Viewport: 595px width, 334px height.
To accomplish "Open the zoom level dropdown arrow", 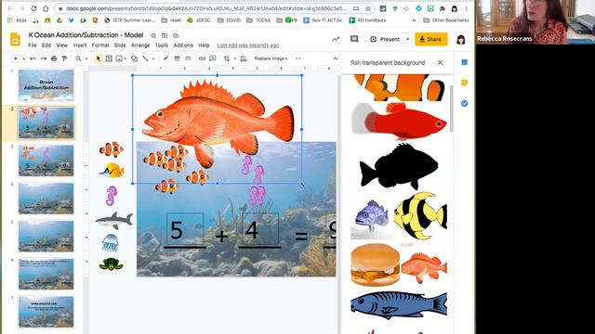I will point(86,58).
